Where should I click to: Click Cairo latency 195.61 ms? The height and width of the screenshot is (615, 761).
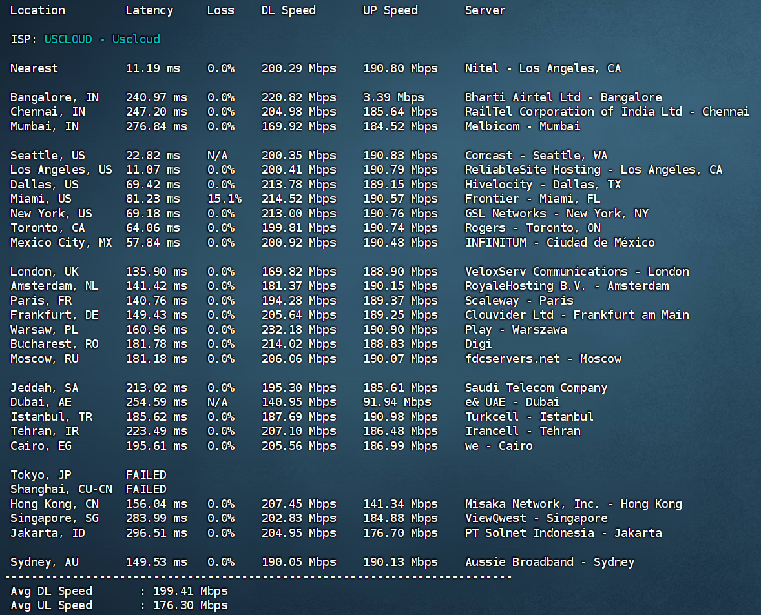(x=156, y=447)
